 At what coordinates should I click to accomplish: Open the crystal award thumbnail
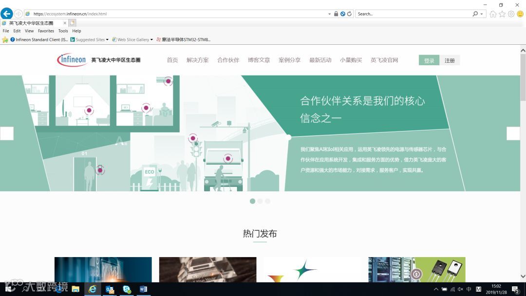click(207, 270)
